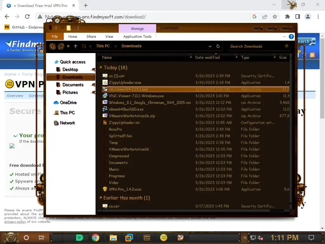Open File Explorer taskbar icon
Screen dimensions: 325x244
[113, 238]
